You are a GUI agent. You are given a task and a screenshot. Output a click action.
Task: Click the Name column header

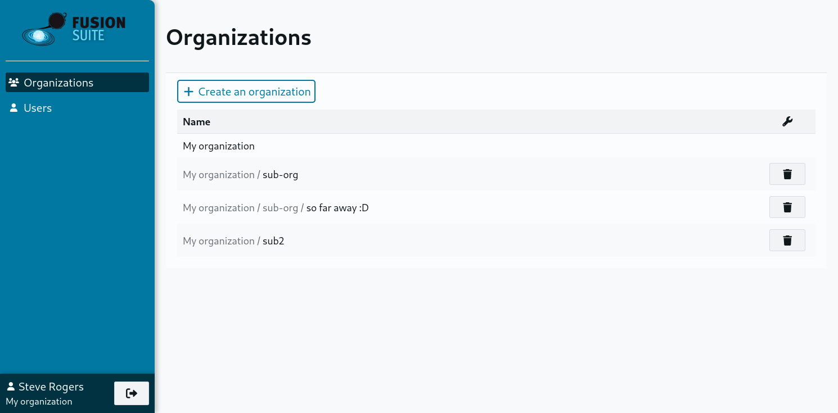pos(196,122)
